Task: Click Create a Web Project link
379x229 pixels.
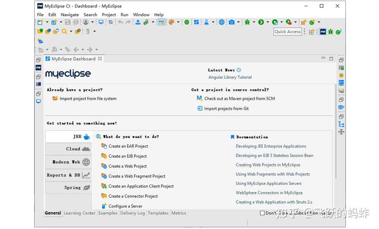Action: [127, 166]
